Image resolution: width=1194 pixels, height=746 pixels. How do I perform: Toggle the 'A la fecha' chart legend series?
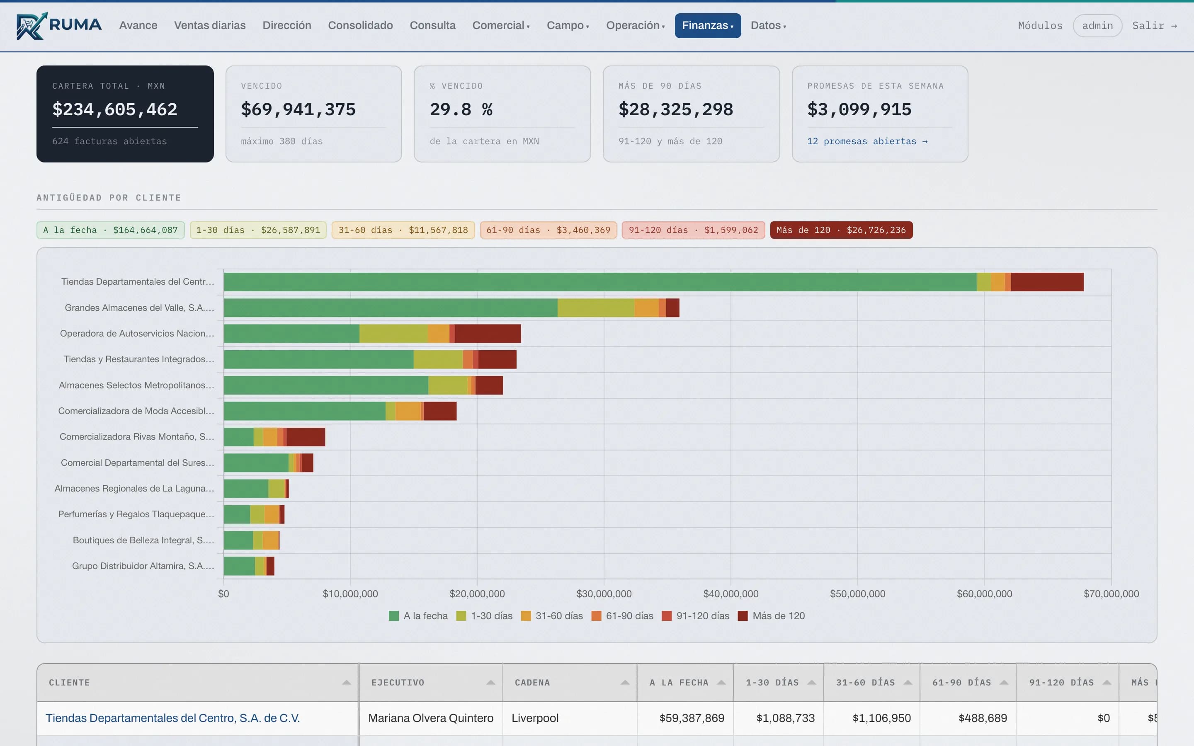[418, 616]
